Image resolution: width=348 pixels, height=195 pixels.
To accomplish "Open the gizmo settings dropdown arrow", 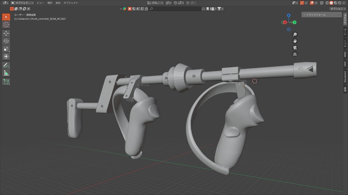I will pos(306,3).
